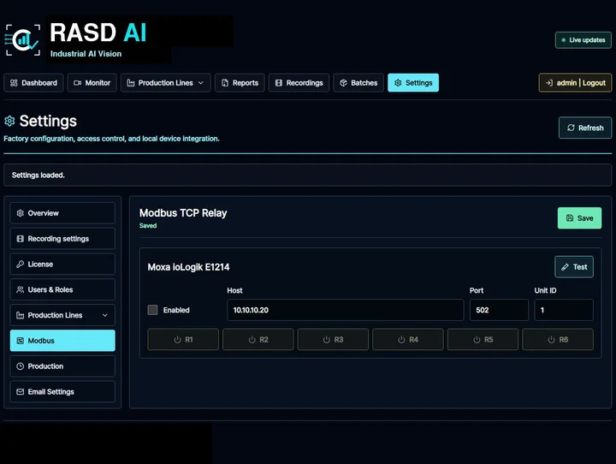
Task: Click the pencil icon on Test button
Action: click(565, 267)
